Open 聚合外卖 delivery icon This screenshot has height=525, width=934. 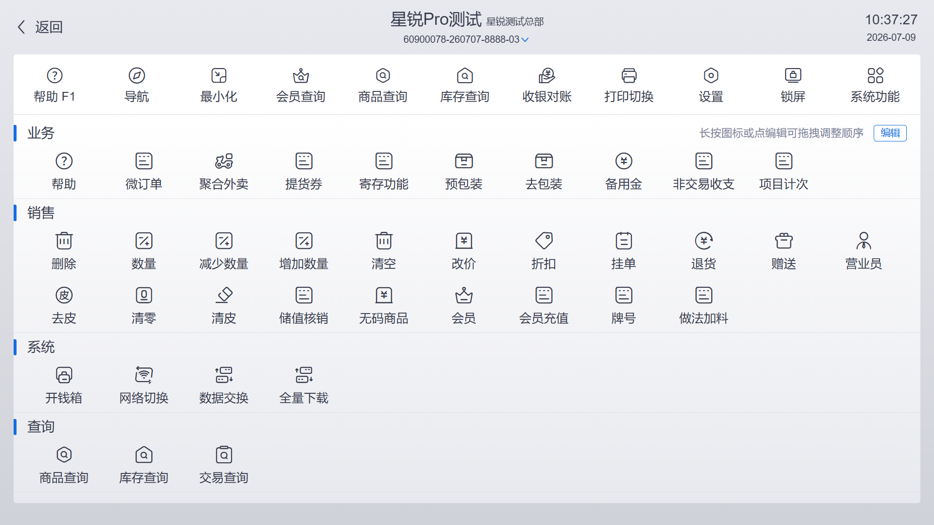[x=224, y=172]
